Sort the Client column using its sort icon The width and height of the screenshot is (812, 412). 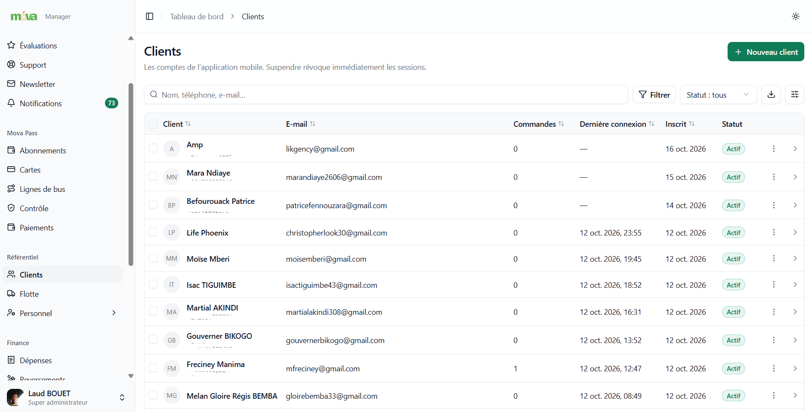pyautogui.click(x=188, y=124)
